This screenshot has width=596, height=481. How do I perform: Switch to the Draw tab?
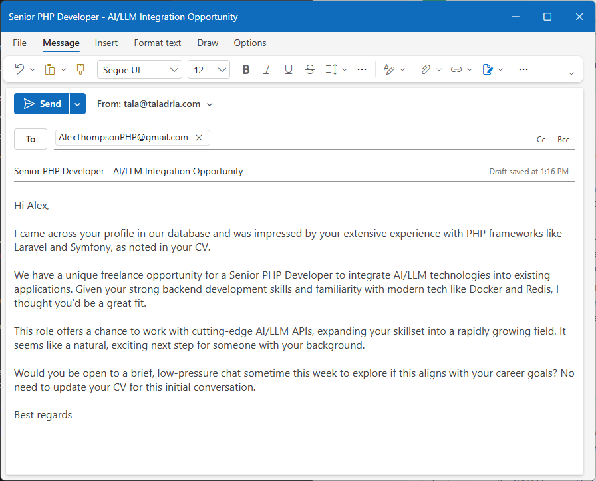click(208, 43)
